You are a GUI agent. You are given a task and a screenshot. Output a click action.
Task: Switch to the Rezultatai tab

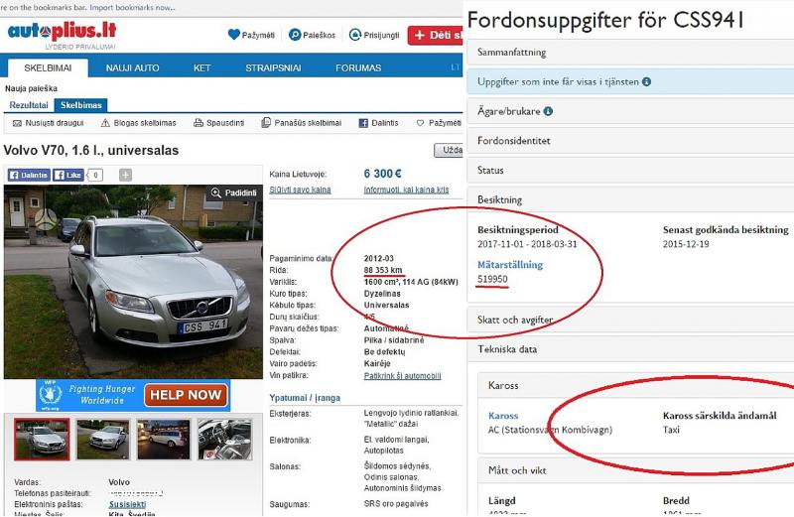click(29, 105)
